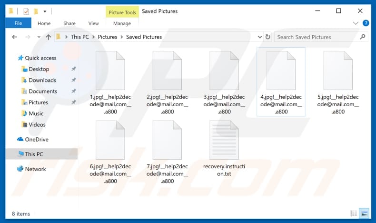Click the Picture Tools contextual tab
The width and height of the screenshot is (376, 223).
click(x=122, y=12)
